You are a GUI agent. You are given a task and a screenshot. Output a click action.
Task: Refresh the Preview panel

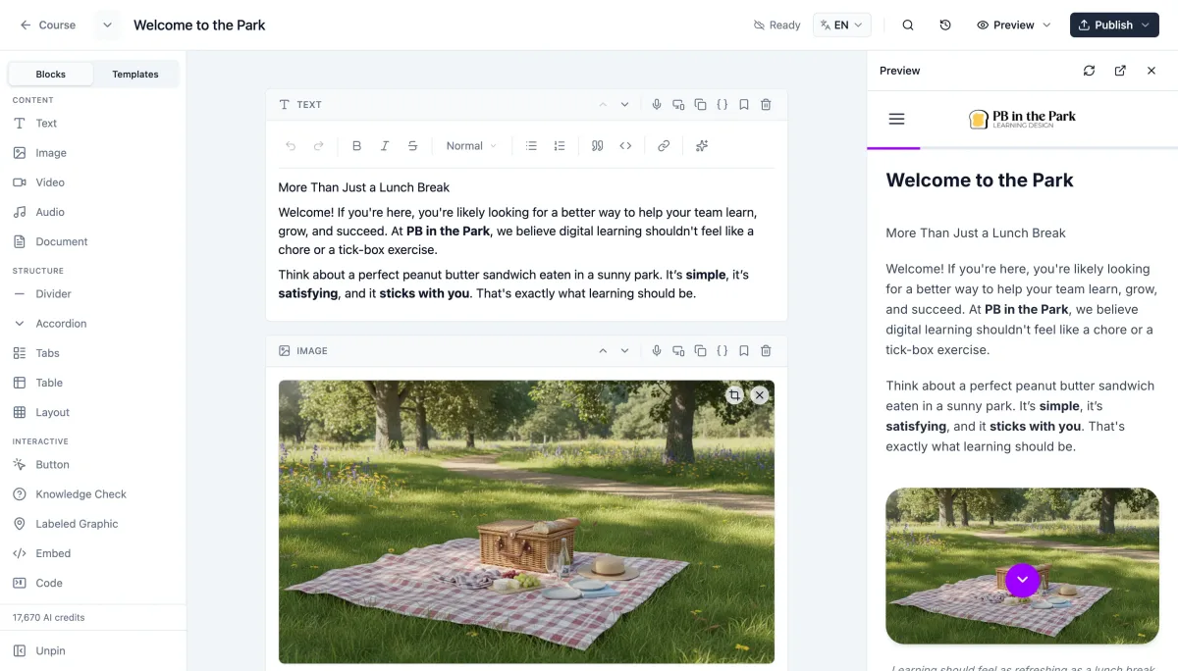1089,71
